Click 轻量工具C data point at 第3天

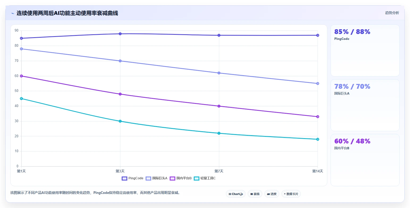pyautogui.click(x=120, y=121)
